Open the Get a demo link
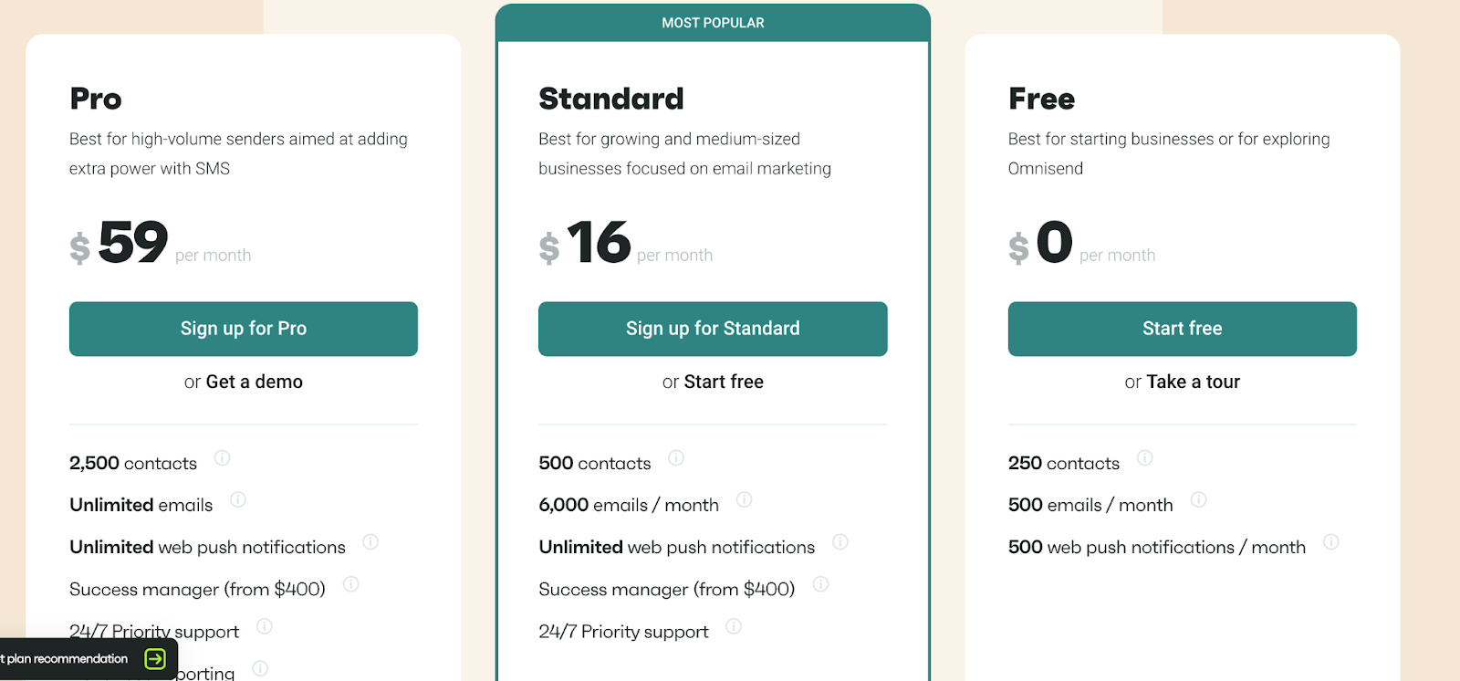The width and height of the screenshot is (1460, 681). coord(255,382)
